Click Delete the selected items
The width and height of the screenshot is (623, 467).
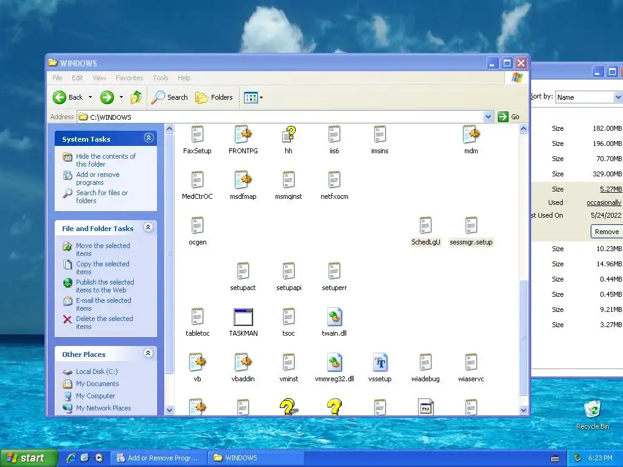(105, 322)
